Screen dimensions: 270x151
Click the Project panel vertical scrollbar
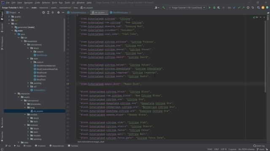click(x=65, y=35)
